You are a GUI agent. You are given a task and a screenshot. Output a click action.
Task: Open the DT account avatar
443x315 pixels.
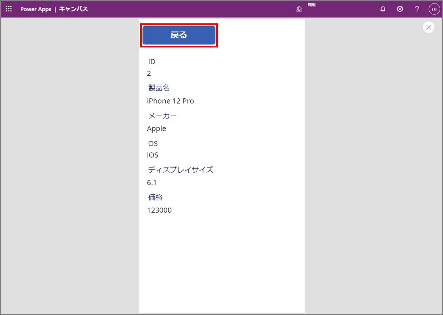(x=434, y=9)
